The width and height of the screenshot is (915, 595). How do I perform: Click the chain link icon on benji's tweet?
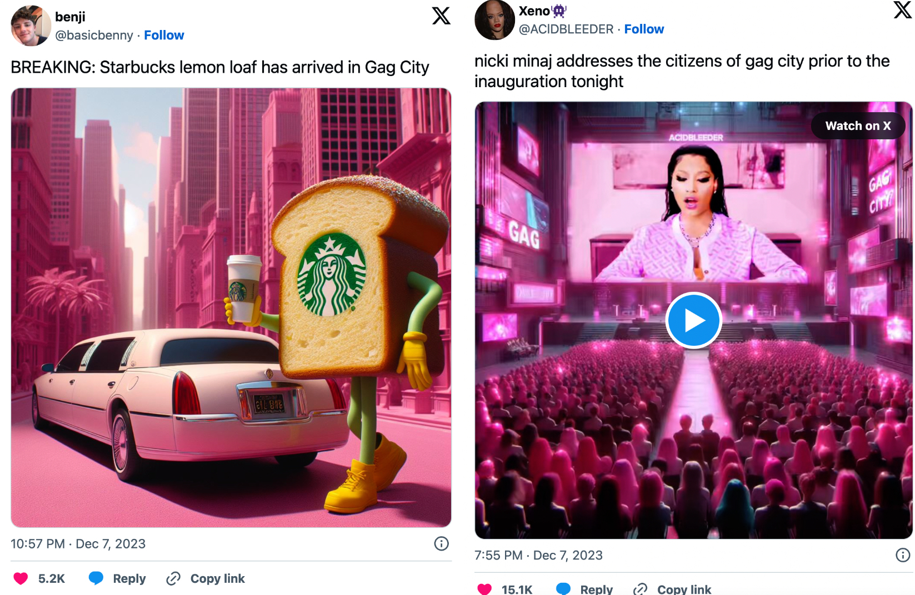tap(173, 578)
